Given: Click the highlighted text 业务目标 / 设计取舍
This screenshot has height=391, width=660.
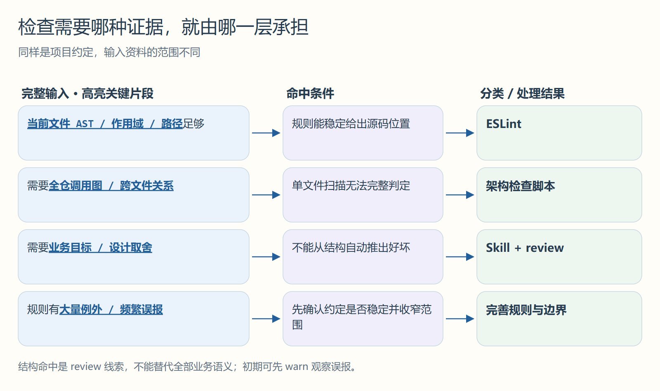Looking at the screenshot, I should (100, 247).
